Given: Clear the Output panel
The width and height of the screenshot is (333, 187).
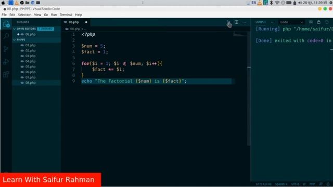Looking at the screenshot, I should click(311, 22).
